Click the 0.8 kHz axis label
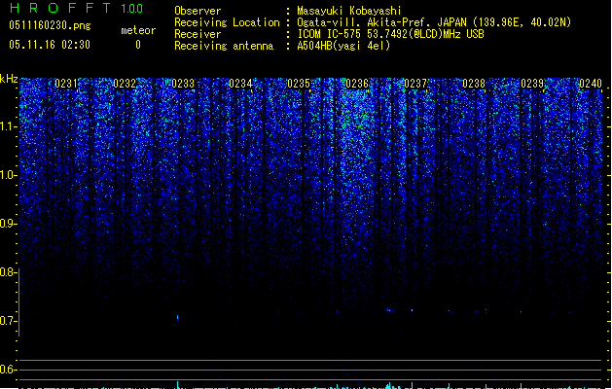This screenshot has width=612, height=389. click(8, 272)
